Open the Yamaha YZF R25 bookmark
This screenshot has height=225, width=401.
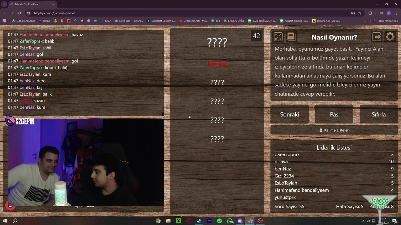[x=326, y=21]
